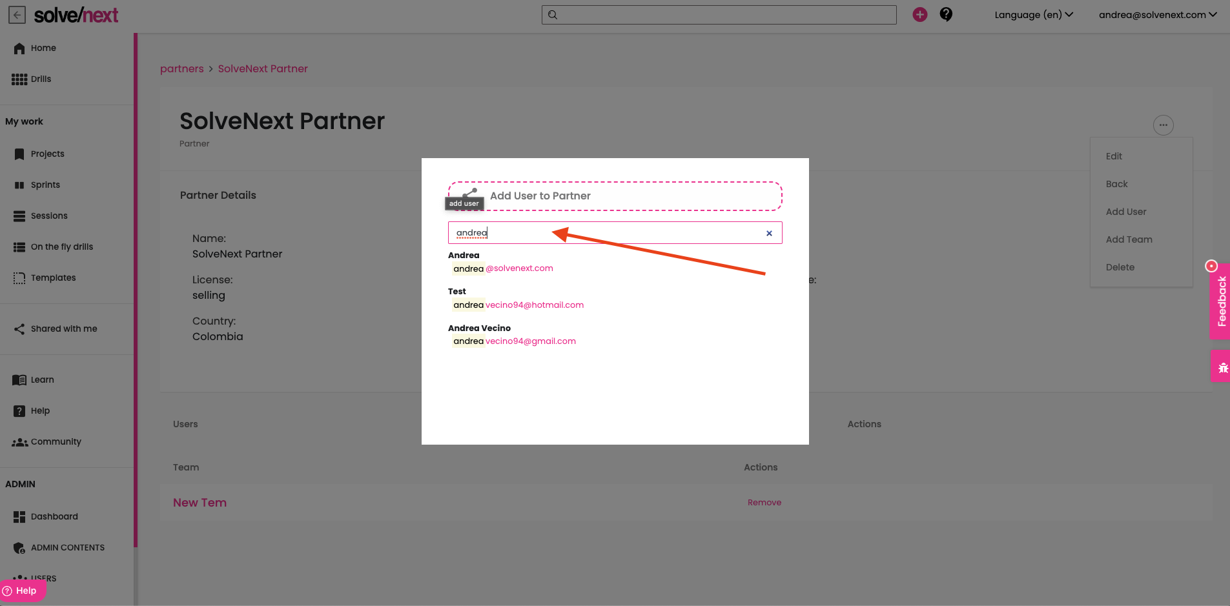Image resolution: width=1230 pixels, height=606 pixels.
Task: Click the Test result name
Action: [456, 292]
